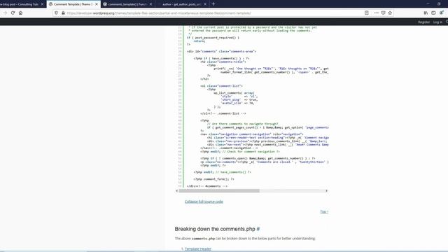Click the # anchor beside Breaking down heading

click(x=258, y=229)
